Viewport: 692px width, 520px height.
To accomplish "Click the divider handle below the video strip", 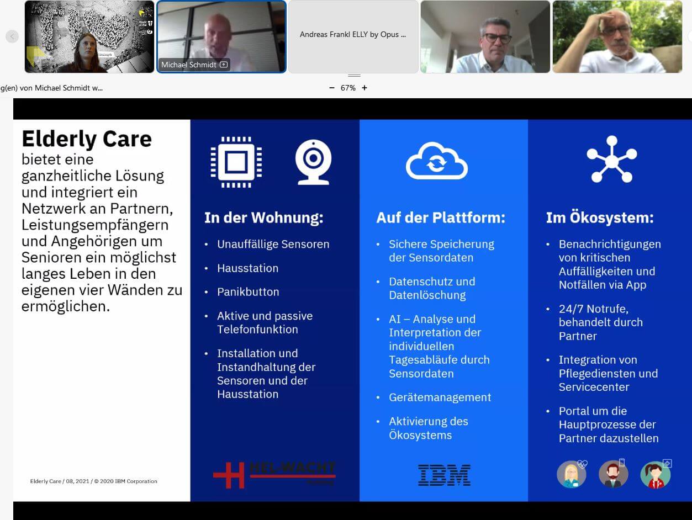I will click(x=354, y=76).
